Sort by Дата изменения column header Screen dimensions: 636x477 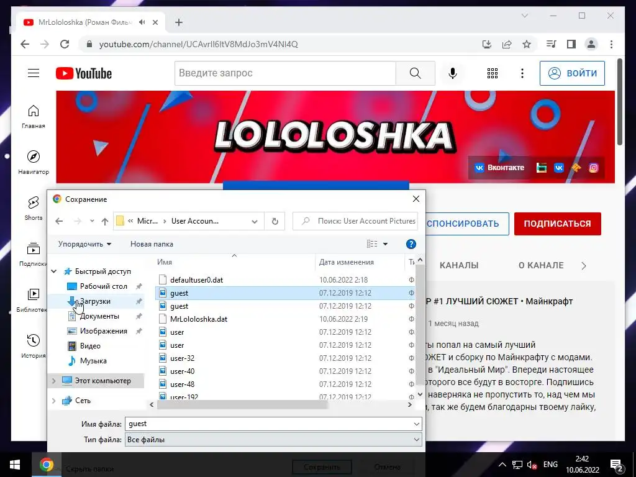point(346,262)
